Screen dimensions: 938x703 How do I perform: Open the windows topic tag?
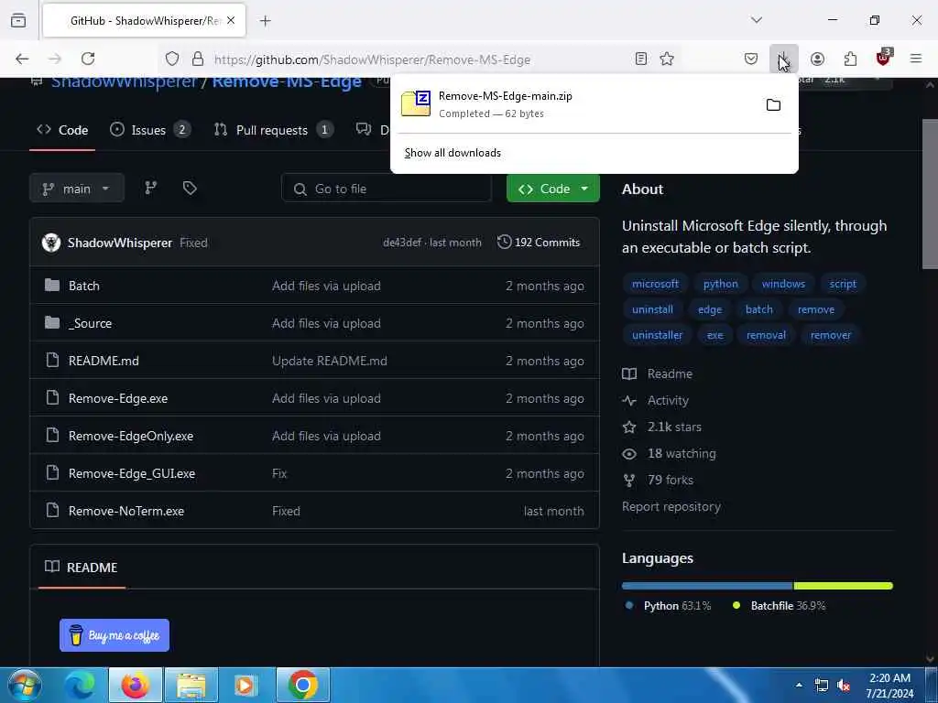[783, 284]
